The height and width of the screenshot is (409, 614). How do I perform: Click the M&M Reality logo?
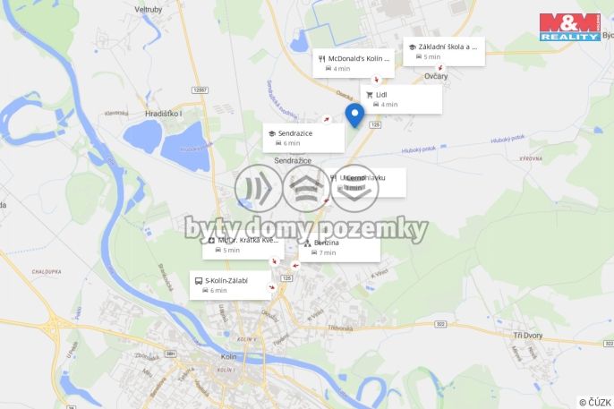pyautogui.click(x=570, y=27)
